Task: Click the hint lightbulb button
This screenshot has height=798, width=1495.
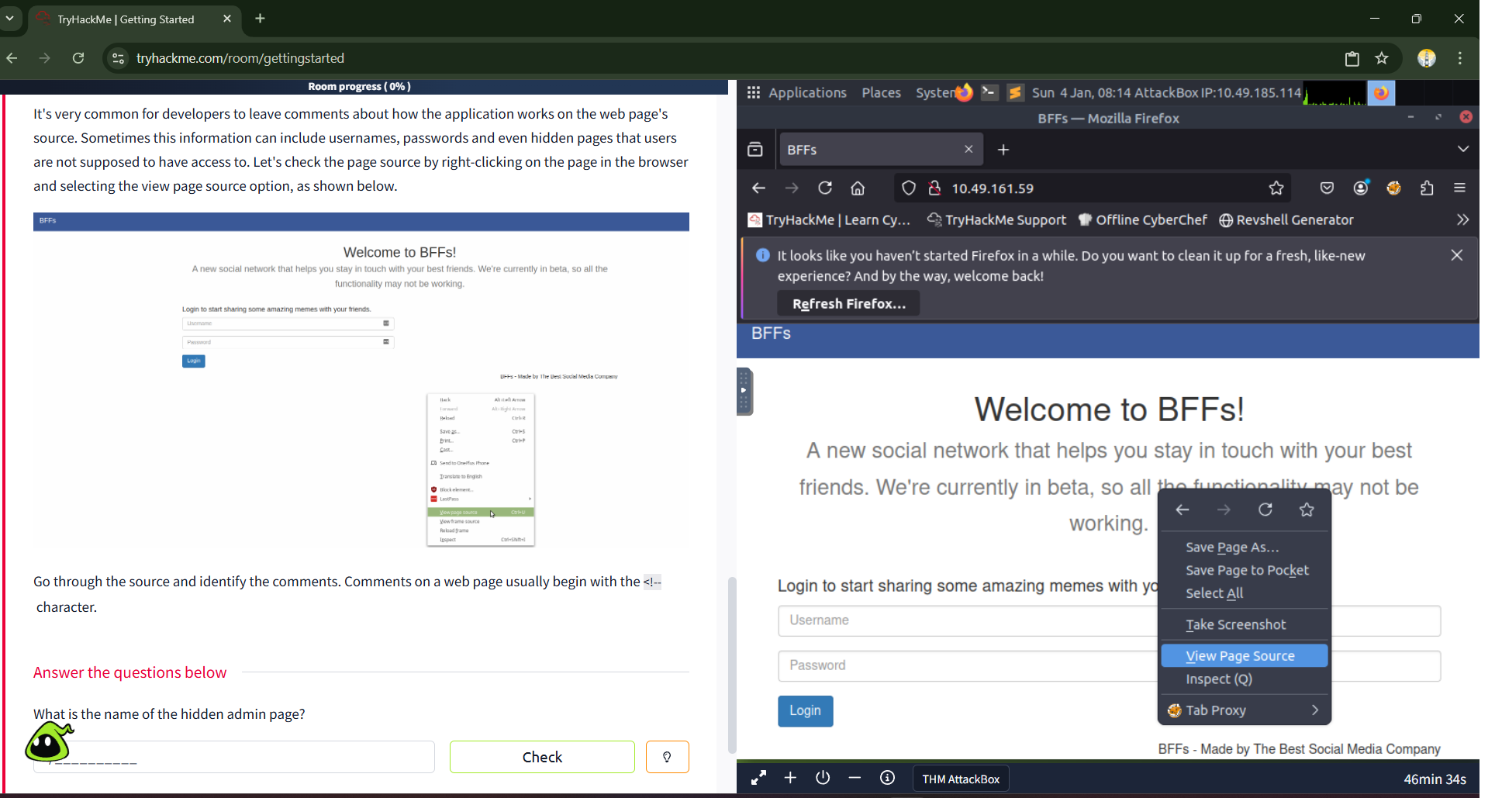Action: [x=667, y=757]
